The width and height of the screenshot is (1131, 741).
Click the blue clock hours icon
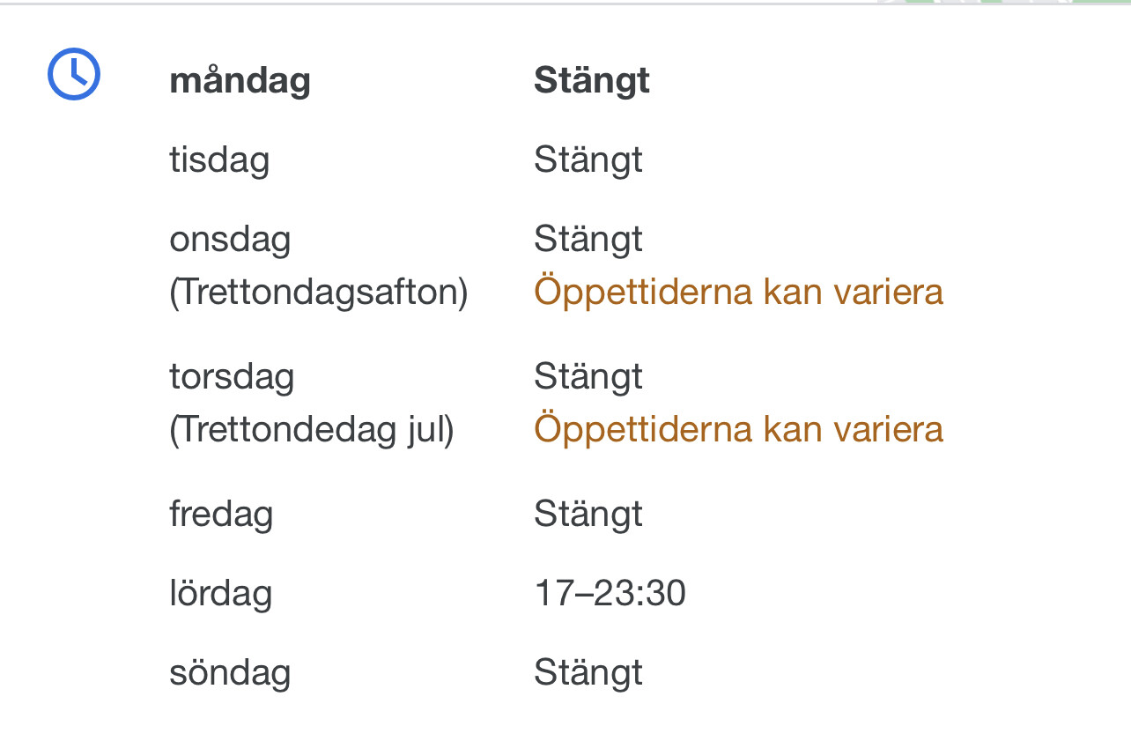coord(74,73)
